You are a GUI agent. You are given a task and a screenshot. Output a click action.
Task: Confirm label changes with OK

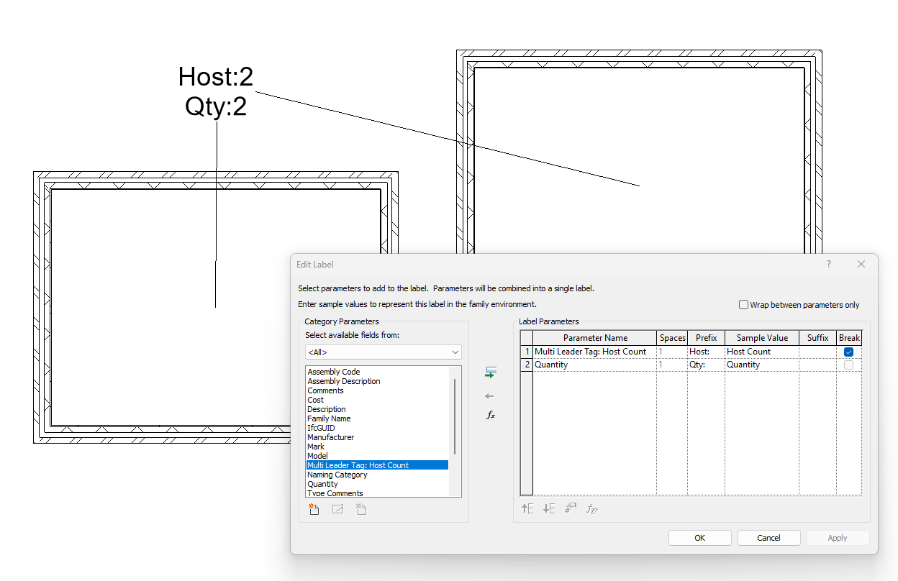[x=699, y=537]
